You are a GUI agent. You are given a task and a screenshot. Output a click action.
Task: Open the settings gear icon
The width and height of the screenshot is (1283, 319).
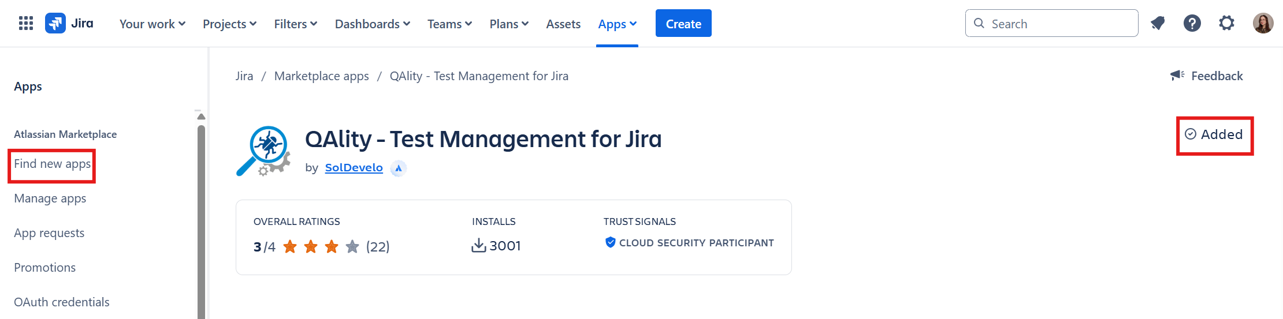click(x=1226, y=24)
